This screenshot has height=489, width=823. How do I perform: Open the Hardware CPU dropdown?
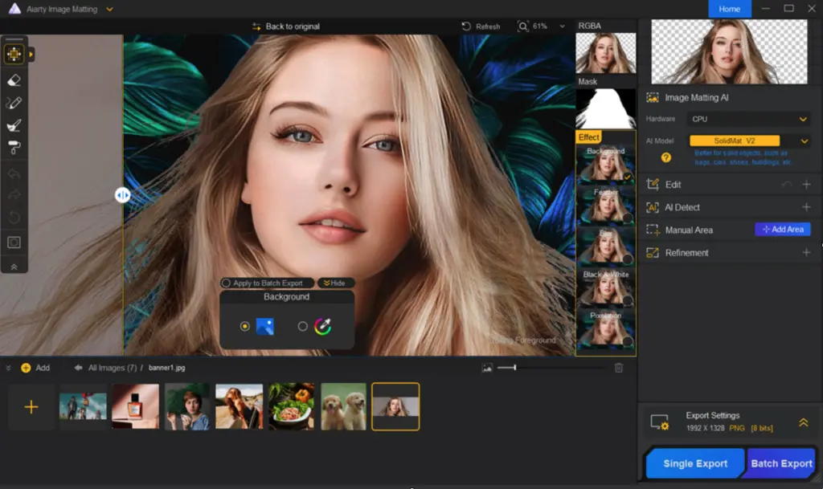[x=747, y=118]
